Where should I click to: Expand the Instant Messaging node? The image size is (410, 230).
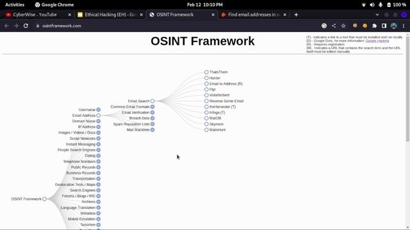98,144
